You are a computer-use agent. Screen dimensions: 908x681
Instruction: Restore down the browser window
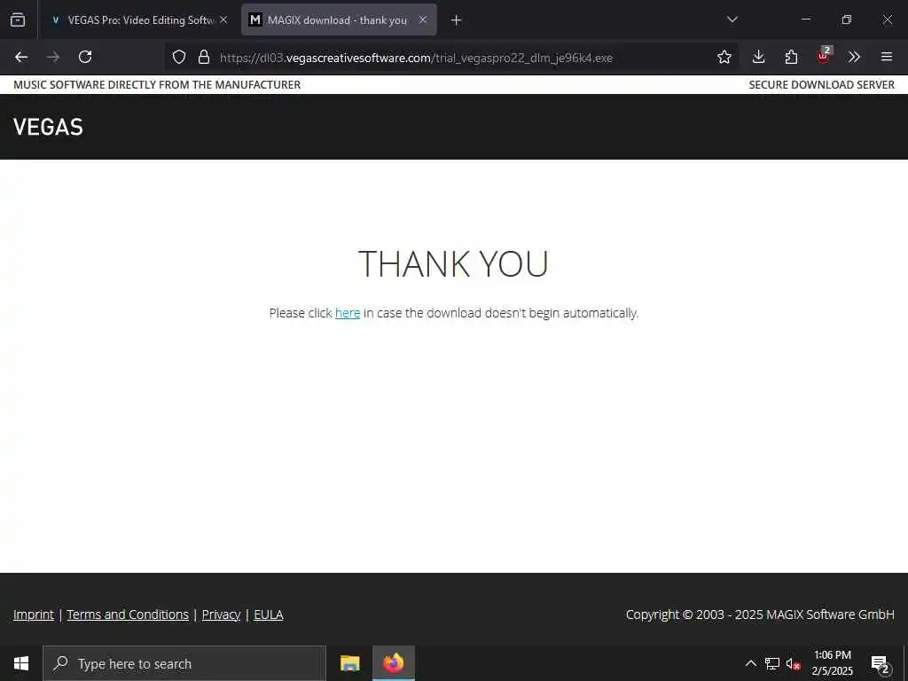tap(847, 20)
